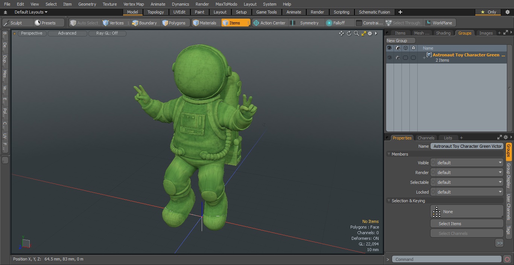Select Vertices selection mode
Viewport: 514px width, 265px height.
(x=113, y=23)
